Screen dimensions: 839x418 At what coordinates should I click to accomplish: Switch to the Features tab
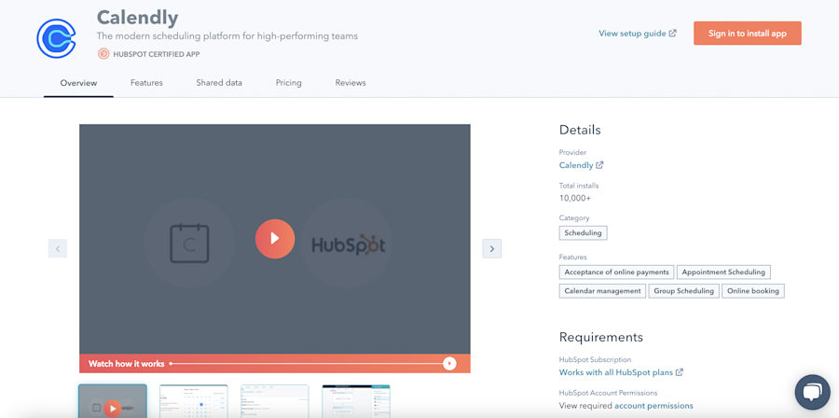coord(146,83)
